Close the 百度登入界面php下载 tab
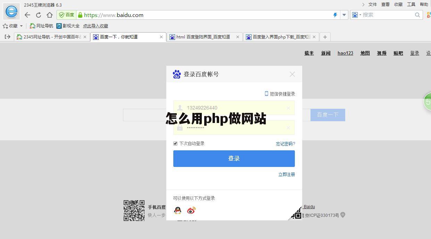431x239 pixels. 314,37
